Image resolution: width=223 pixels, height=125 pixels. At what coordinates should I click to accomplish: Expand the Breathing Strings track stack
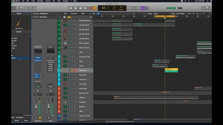tap(62, 20)
